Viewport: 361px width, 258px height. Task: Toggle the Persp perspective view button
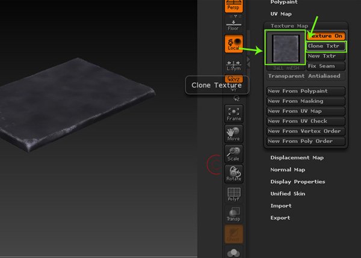click(x=233, y=7)
